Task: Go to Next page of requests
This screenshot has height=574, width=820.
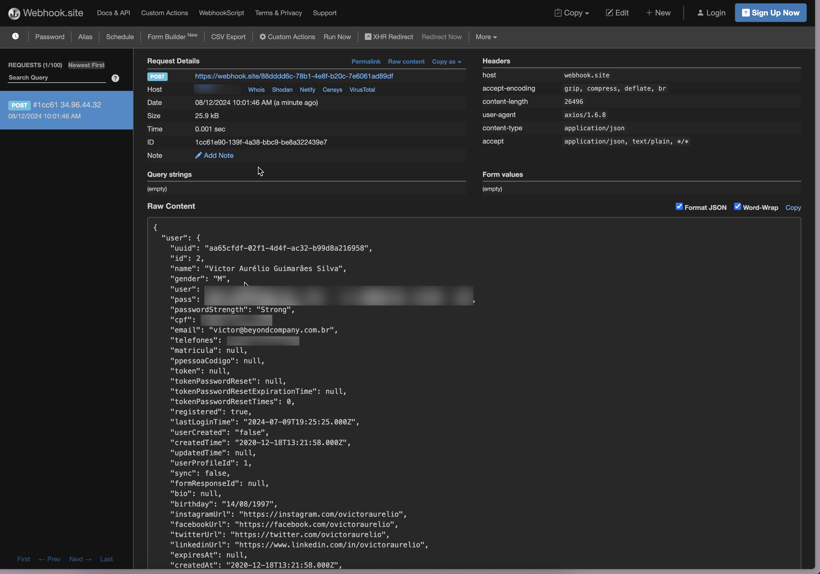Action: tap(80, 559)
